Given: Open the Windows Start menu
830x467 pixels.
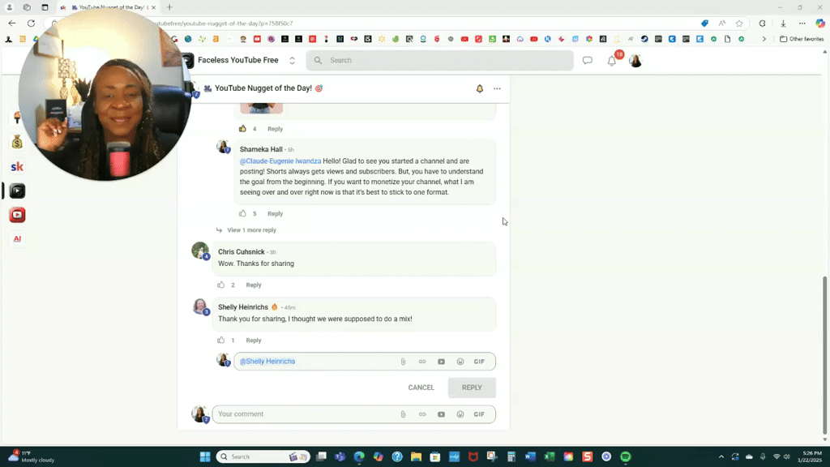Looking at the screenshot, I should tap(205, 456).
